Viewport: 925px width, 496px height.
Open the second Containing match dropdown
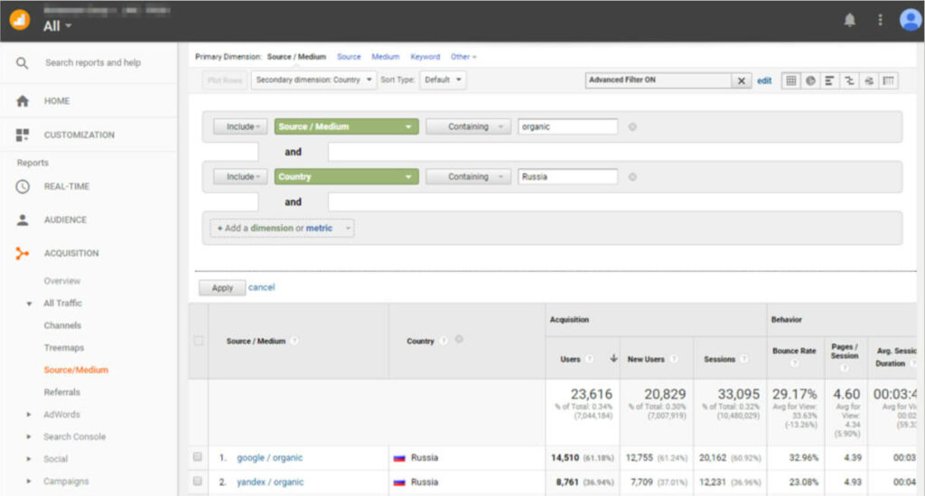point(469,177)
